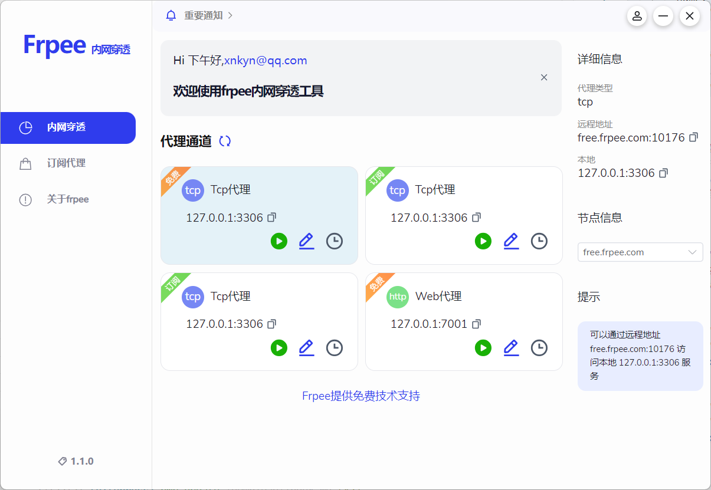Copy address on bottom-left 订阅 Tcp代理 card
711x490 pixels.
[272, 324]
